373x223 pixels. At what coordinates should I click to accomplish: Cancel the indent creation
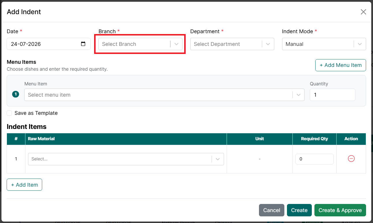272,210
